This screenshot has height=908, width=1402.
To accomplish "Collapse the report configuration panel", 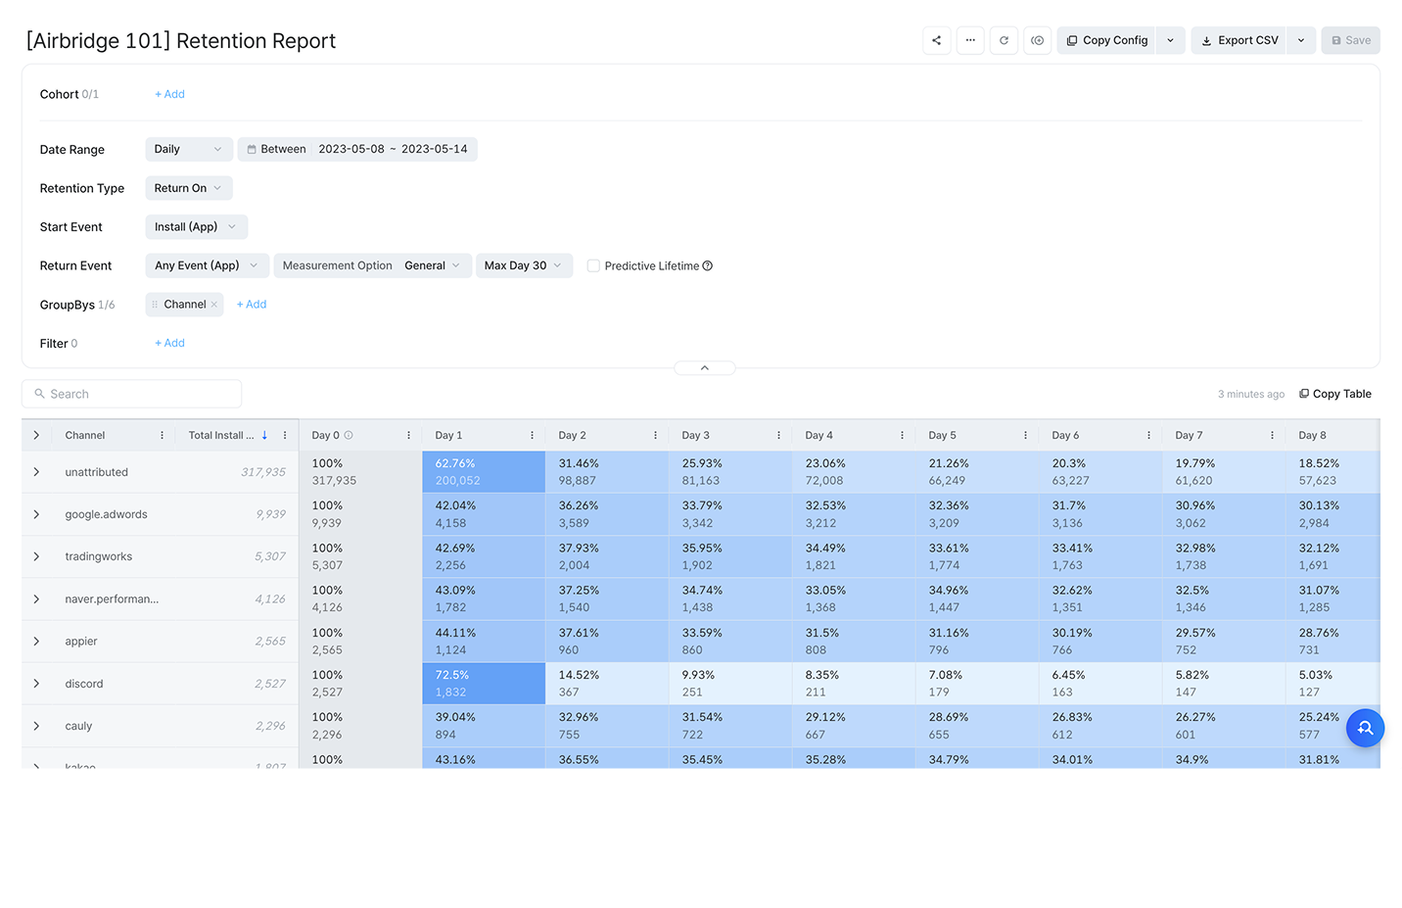I will [704, 368].
